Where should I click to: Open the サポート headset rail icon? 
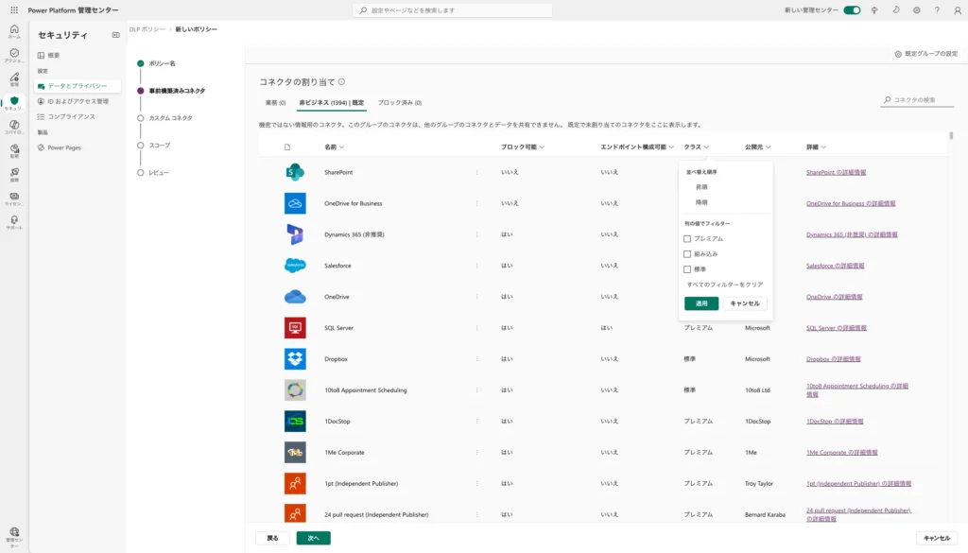pyautogui.click(x=14, y=222)
